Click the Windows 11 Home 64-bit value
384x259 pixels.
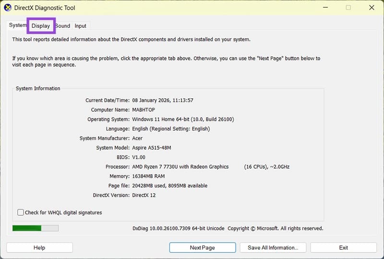183,119
